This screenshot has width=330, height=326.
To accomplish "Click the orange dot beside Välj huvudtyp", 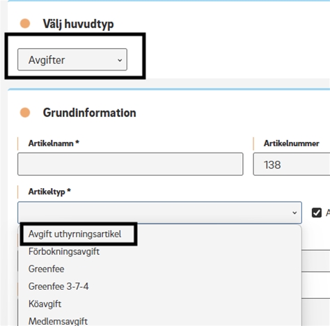I will pyautogui.click(x=25, y=24).
